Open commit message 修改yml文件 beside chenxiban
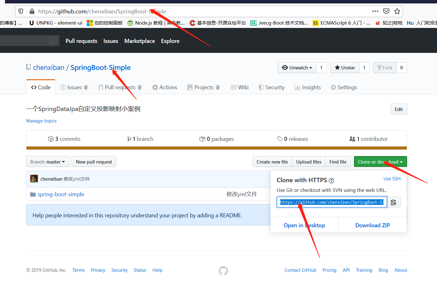This screenshot has height=291, width=437. pos(77,179)
